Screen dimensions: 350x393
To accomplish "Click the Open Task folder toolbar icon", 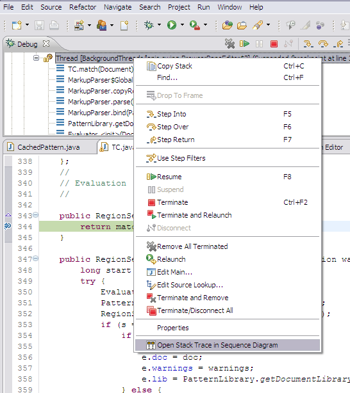I will click(x=242, y=25).
